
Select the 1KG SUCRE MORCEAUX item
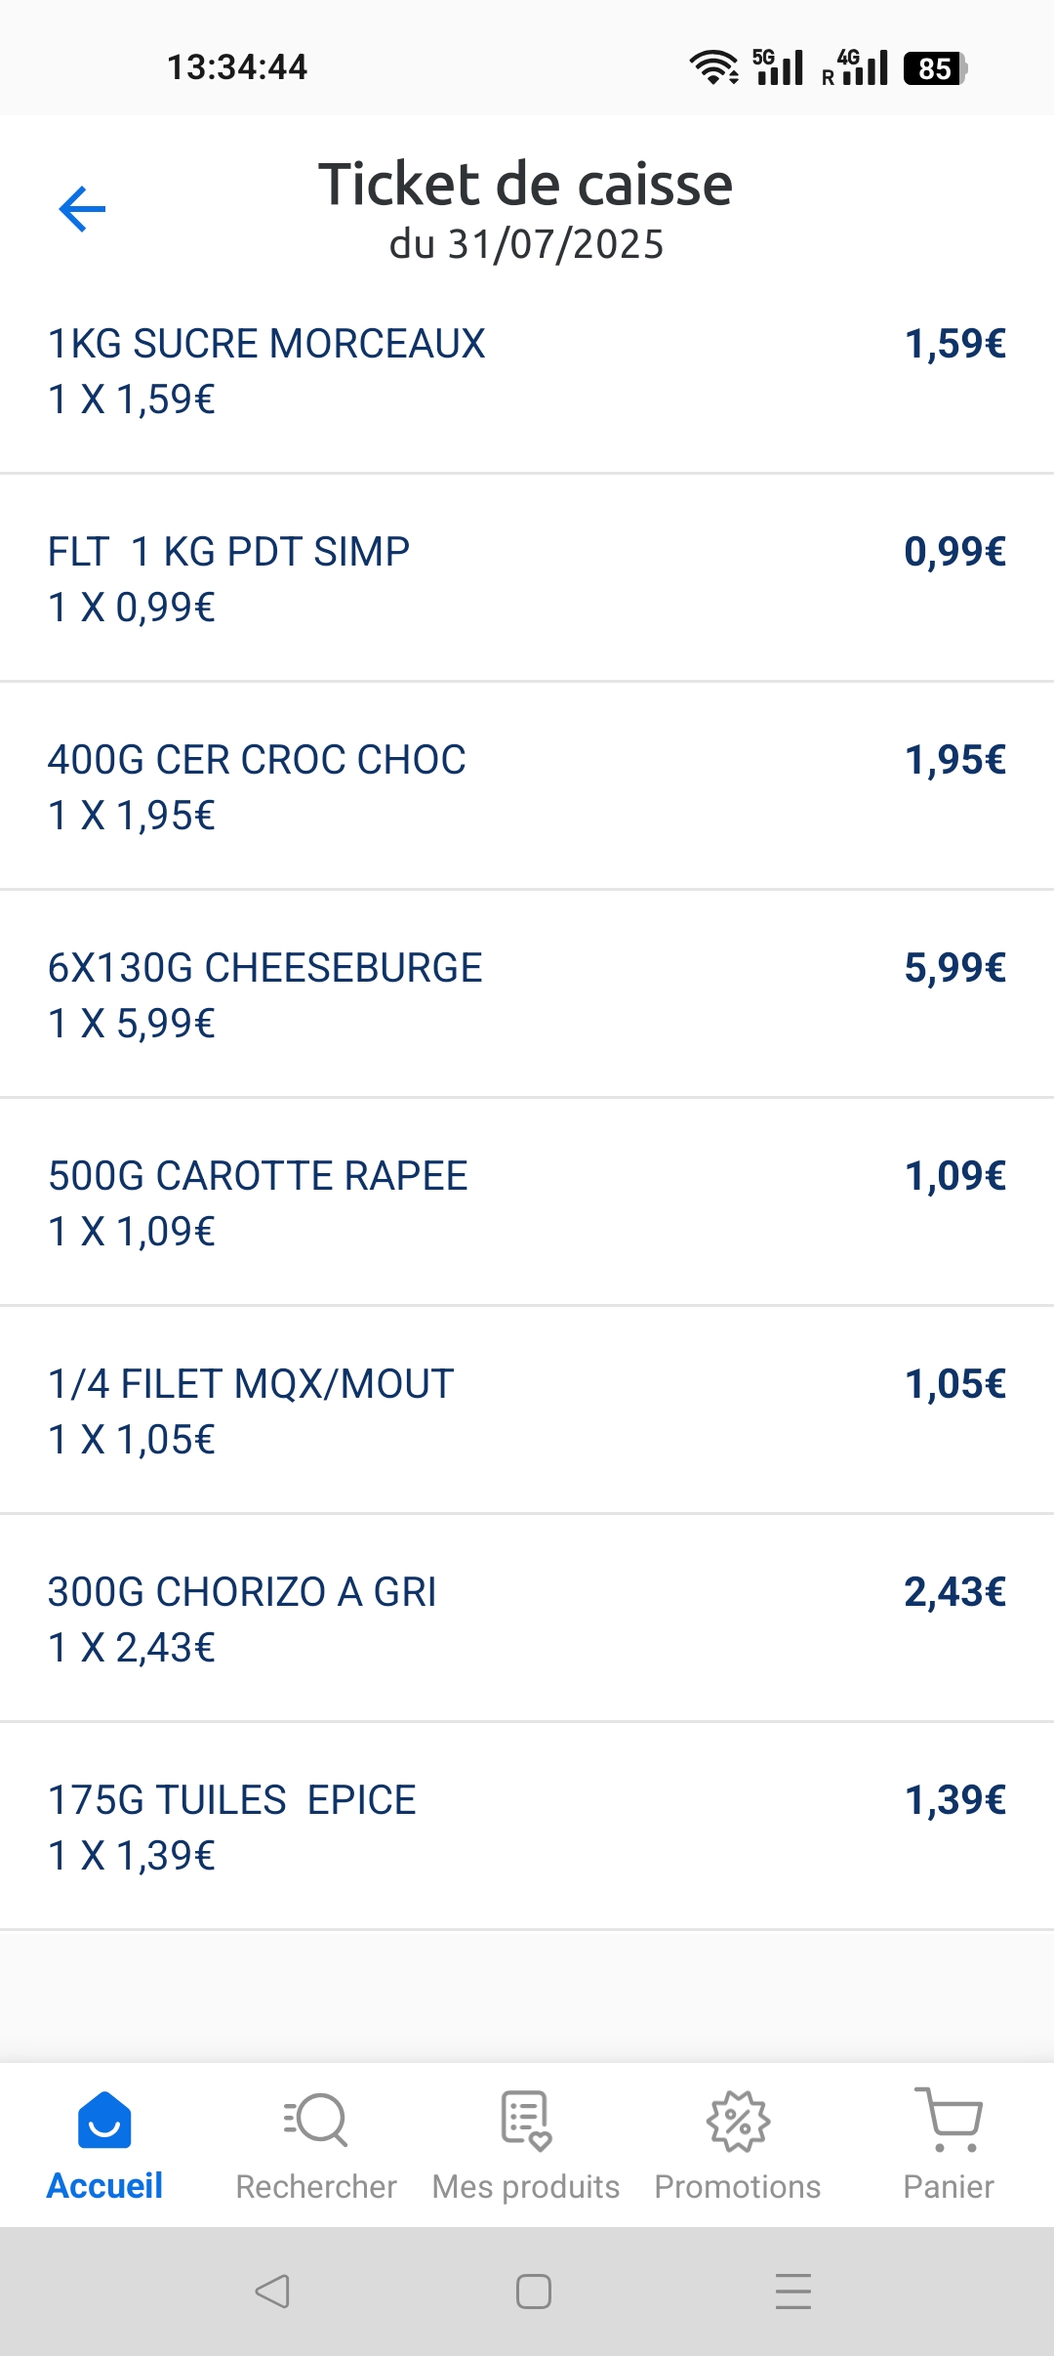[266, 344]
